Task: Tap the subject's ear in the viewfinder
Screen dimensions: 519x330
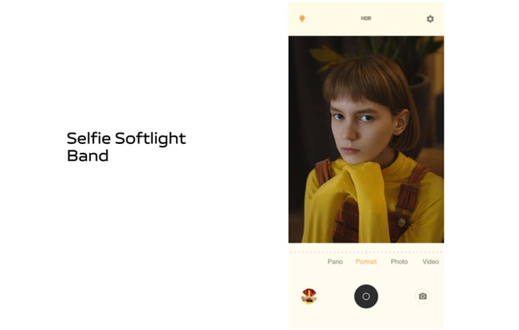Action: click(x=402, y=122)
